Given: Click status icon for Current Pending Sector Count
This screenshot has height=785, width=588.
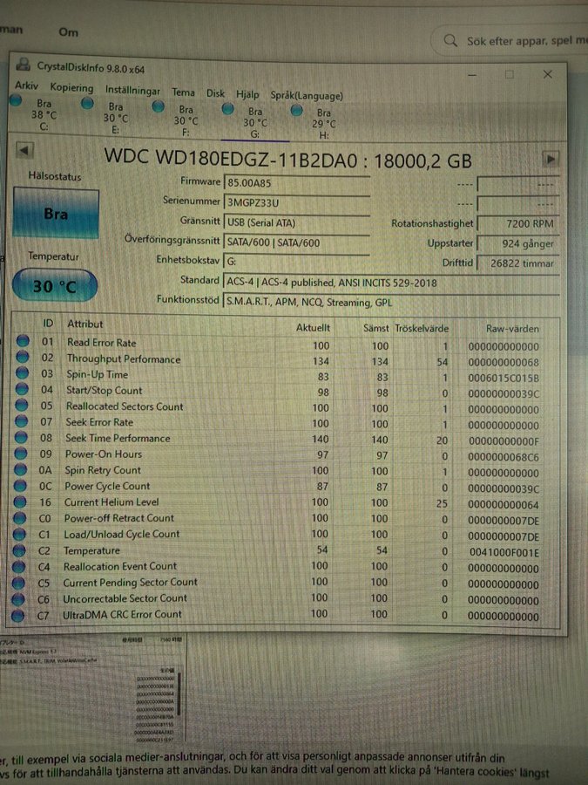Looking at the screenshot, I should [x=18, y=583].
